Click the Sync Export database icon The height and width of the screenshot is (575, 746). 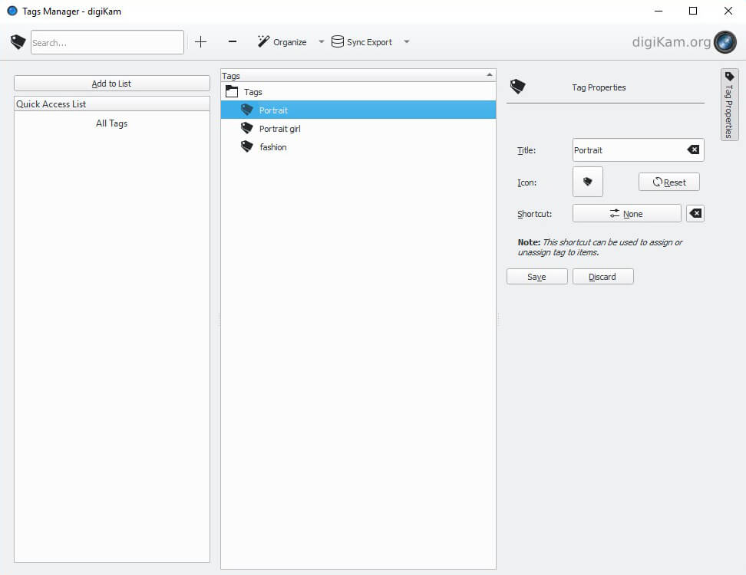(x=338, y=42)
